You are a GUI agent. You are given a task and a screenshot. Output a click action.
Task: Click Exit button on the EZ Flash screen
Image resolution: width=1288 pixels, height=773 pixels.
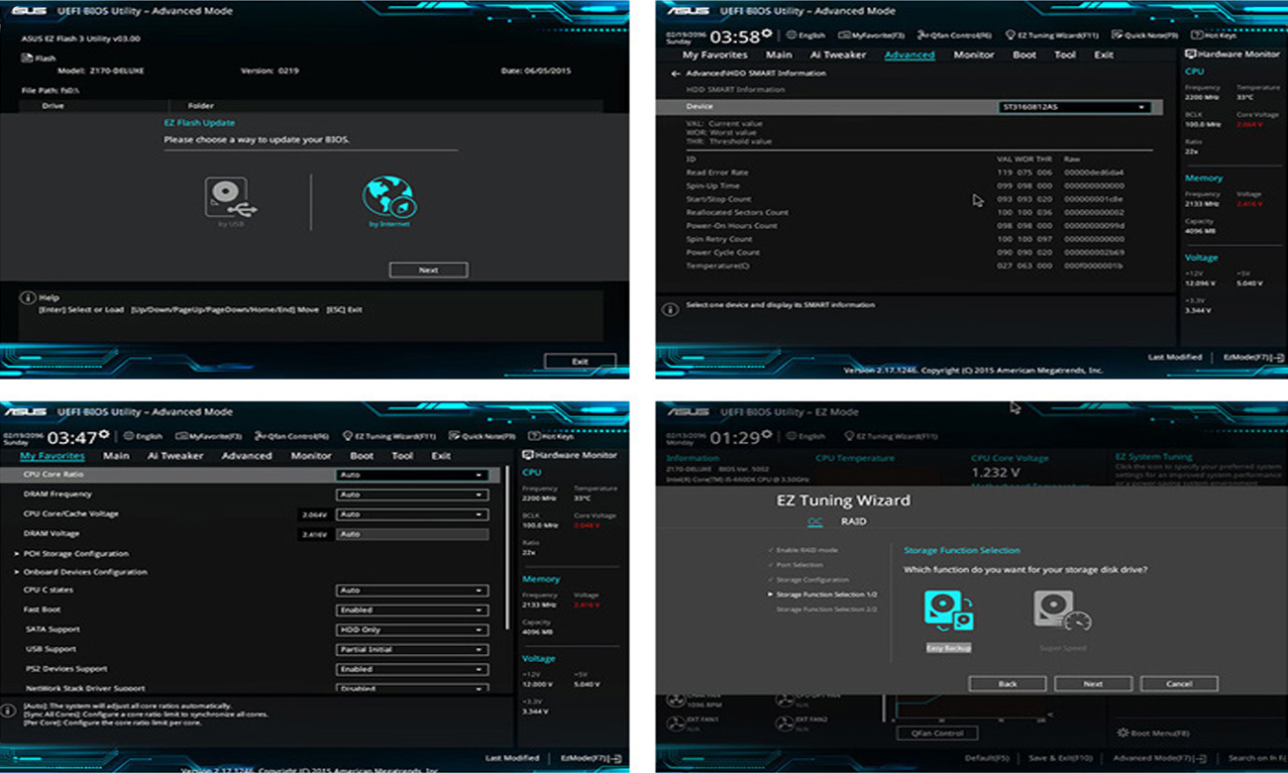[x=580, y=362]
